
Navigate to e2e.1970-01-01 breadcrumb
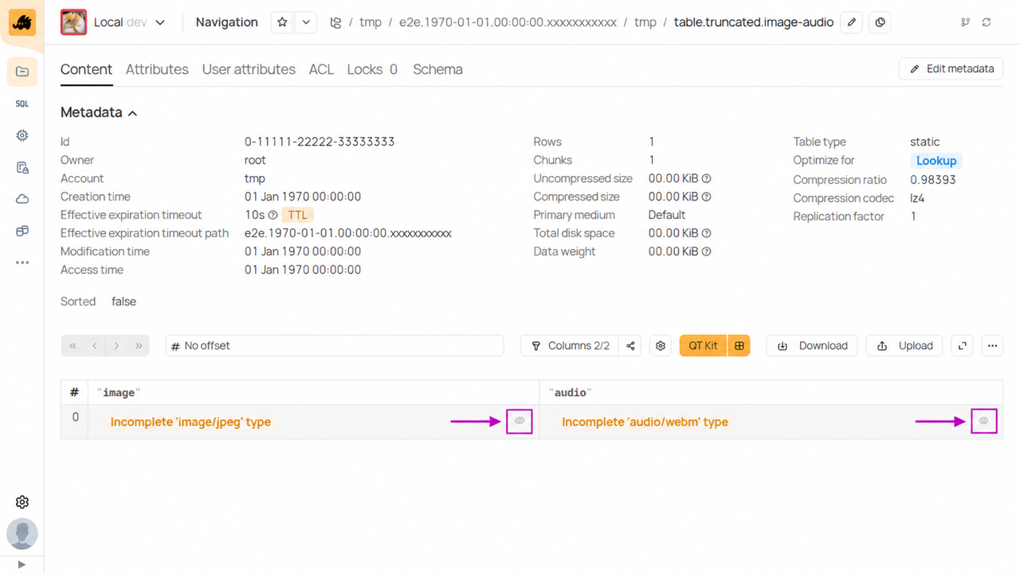click(508, 22)
